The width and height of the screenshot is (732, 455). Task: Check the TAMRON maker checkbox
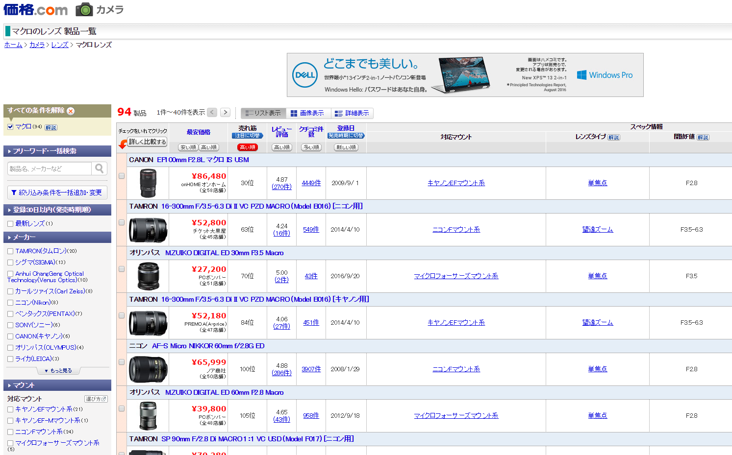pos(10,251)
